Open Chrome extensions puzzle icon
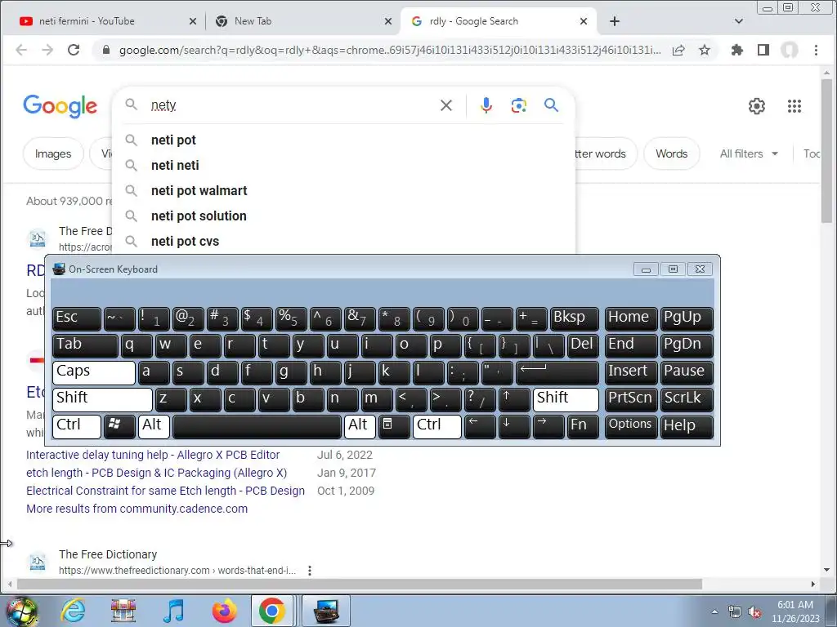The height and width of the screenshot is (627, 837). pyautogui.click(x=737, y=50)
